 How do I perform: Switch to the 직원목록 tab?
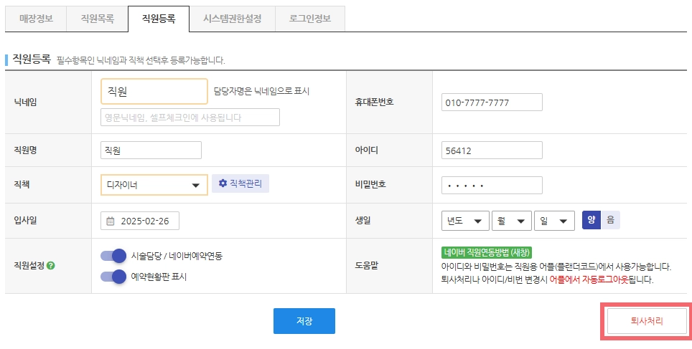97,19
